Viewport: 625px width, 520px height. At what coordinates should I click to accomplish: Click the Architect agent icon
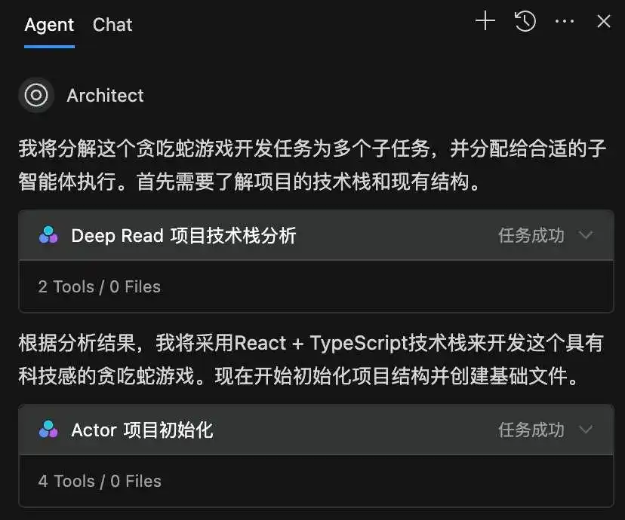coord(36,95)
